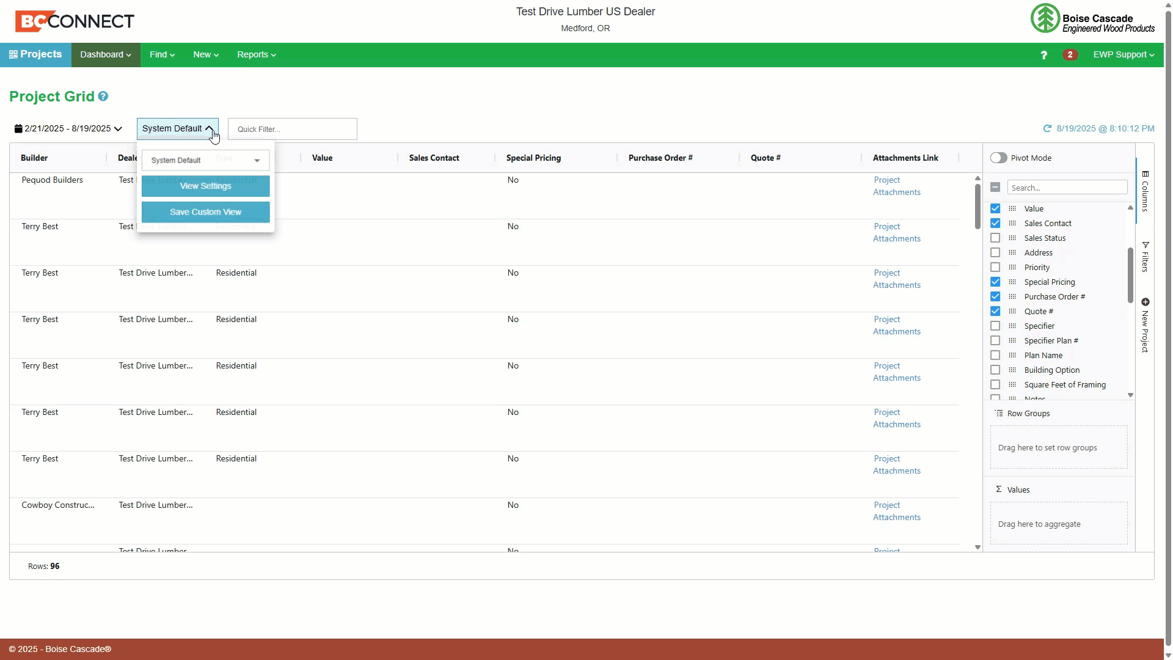Open the Project Grid help icon

click(x=103, y=97)
